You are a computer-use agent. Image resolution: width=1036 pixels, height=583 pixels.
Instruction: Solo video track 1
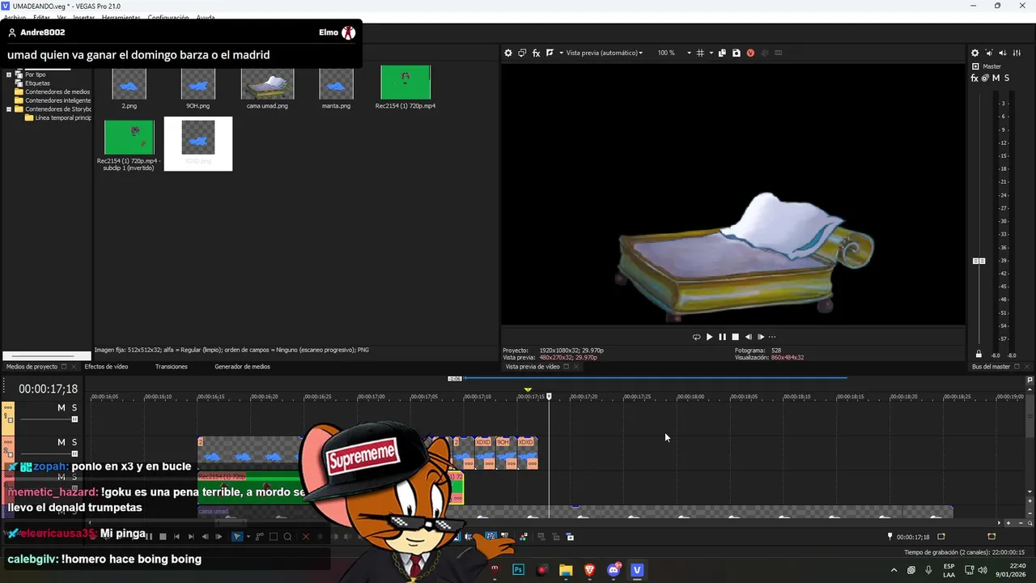tap(74, 408)
